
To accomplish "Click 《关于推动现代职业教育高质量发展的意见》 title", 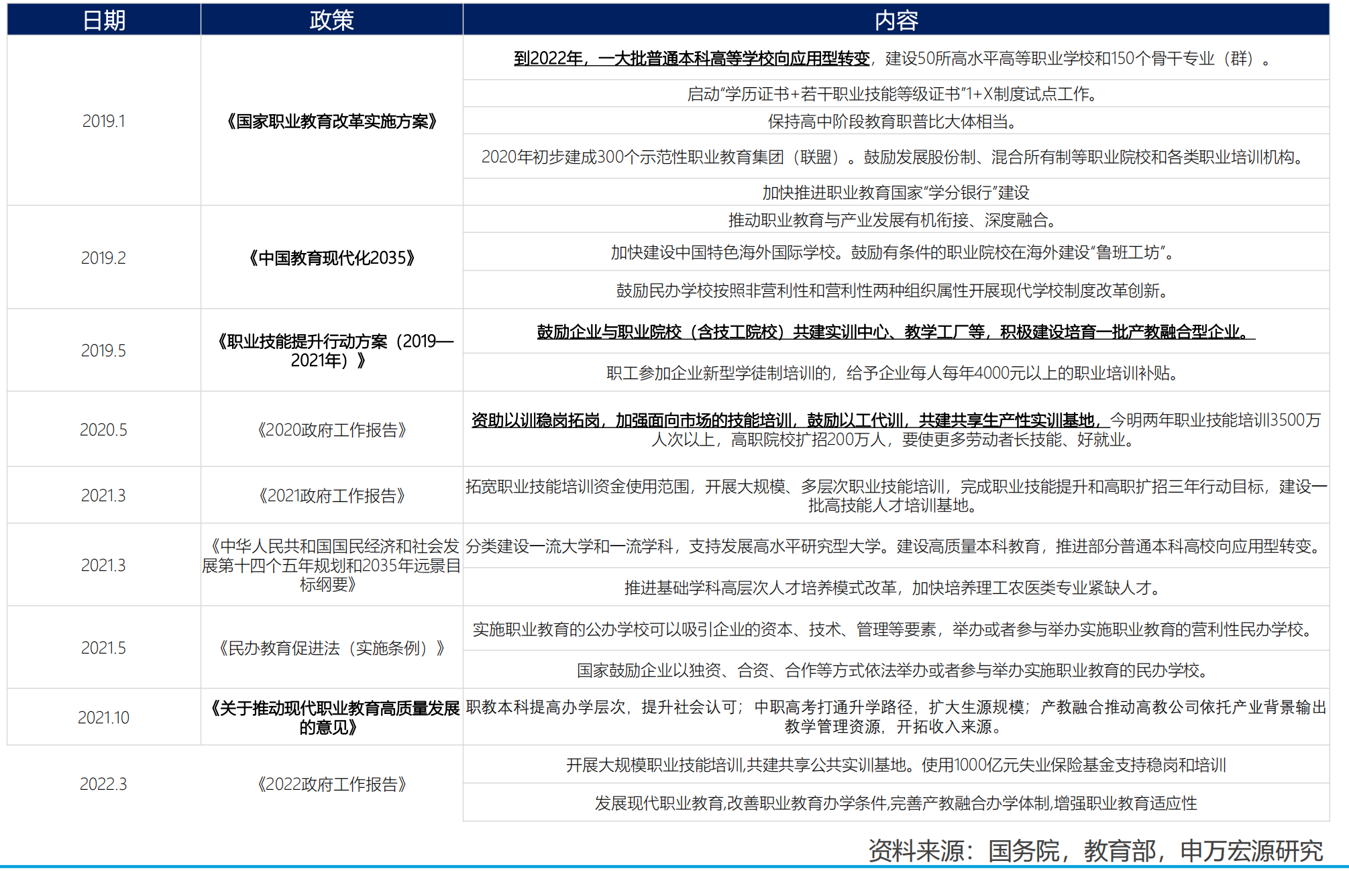I will click(331, 717).
